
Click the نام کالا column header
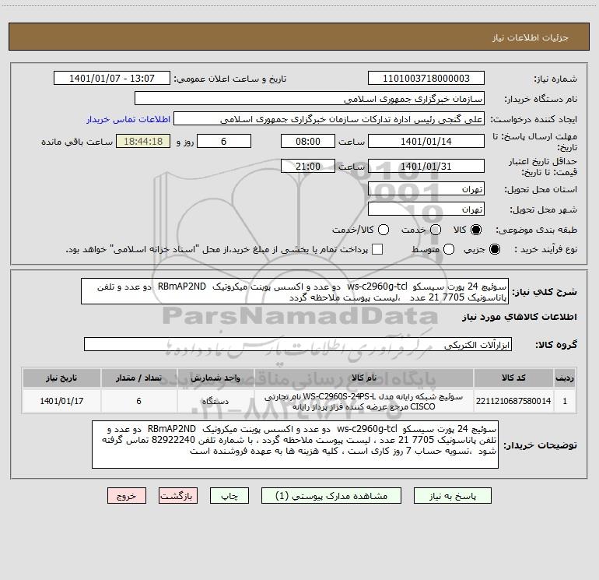[364, 378]
